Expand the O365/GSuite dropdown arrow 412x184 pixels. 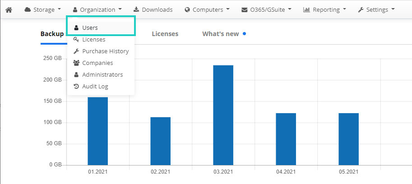coord(290,9)
